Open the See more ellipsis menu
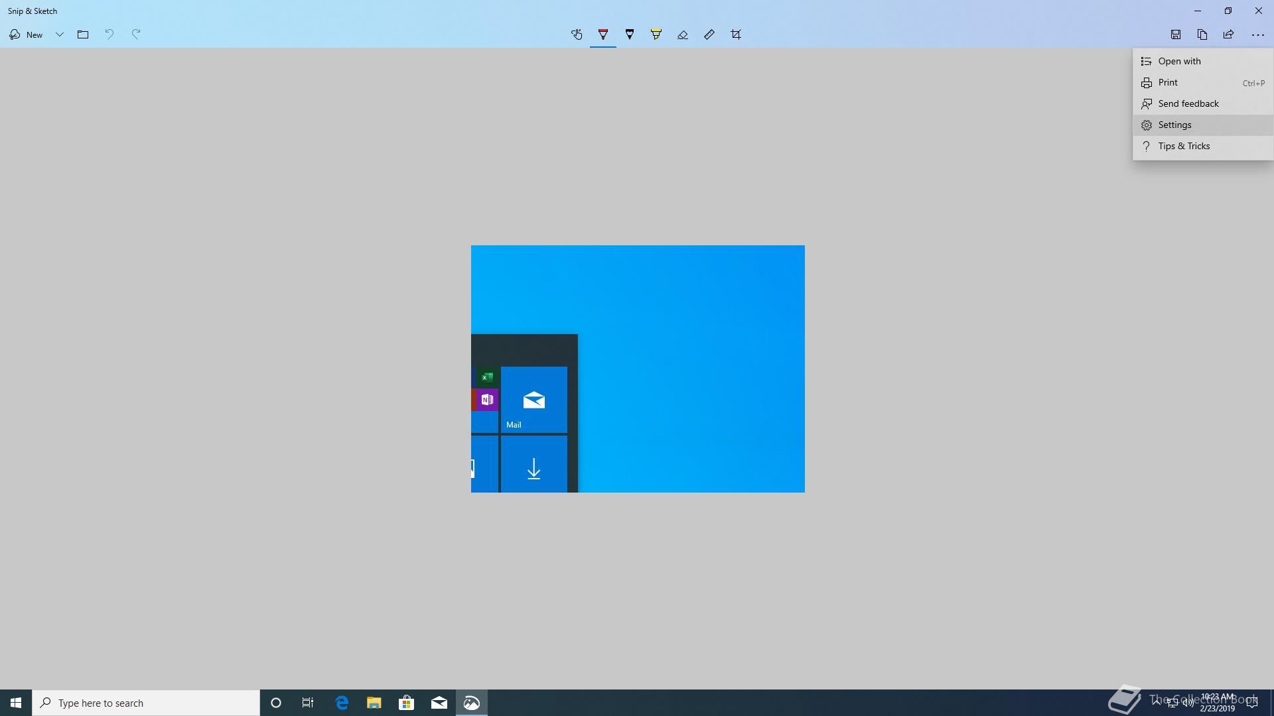The width and height of the screenshot is (1274, 716). point(1258,34)
